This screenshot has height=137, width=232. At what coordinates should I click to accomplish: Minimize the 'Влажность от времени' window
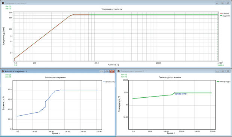coord(101,71)
